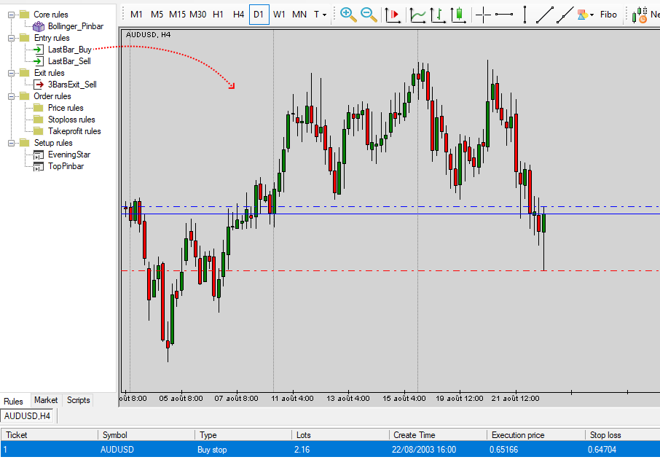
Task: Select the horizontal line drawing tool
Action: click(x=504, y=14)
